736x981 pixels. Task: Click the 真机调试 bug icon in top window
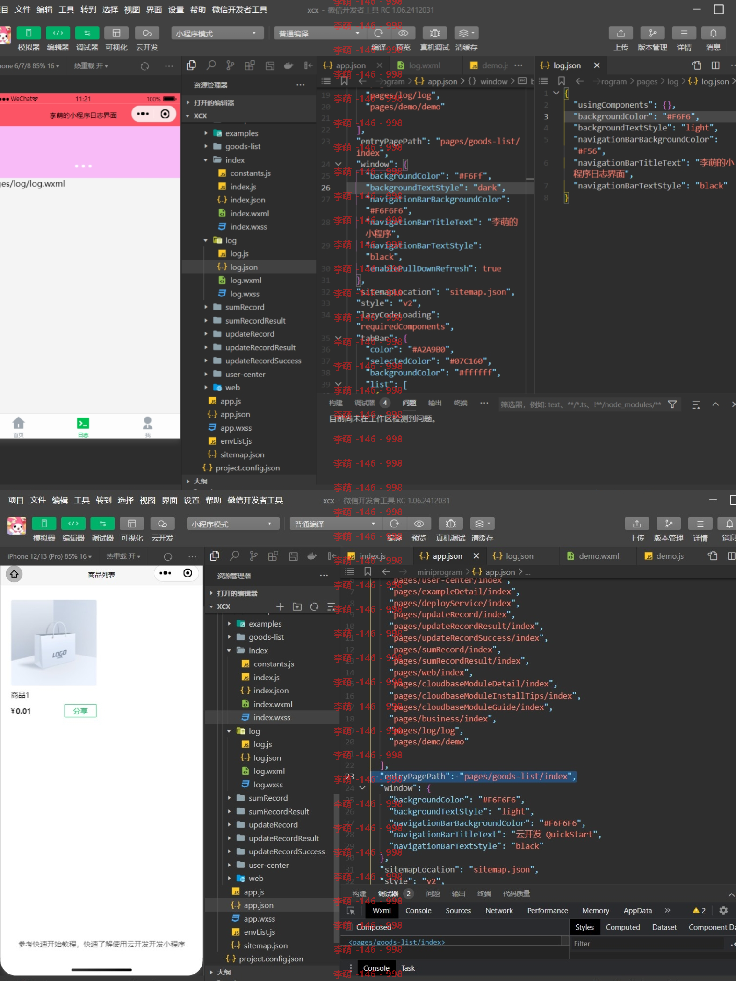click(435, 33)
